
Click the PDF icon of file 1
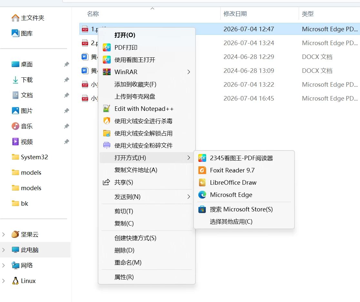(85, 29)
